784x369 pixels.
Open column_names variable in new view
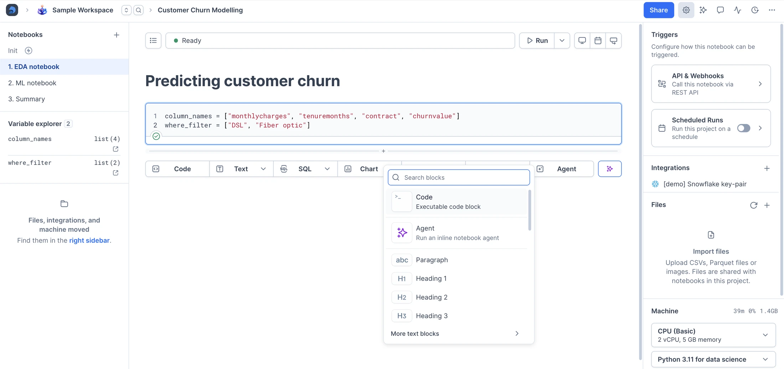[x=115, y=149]
